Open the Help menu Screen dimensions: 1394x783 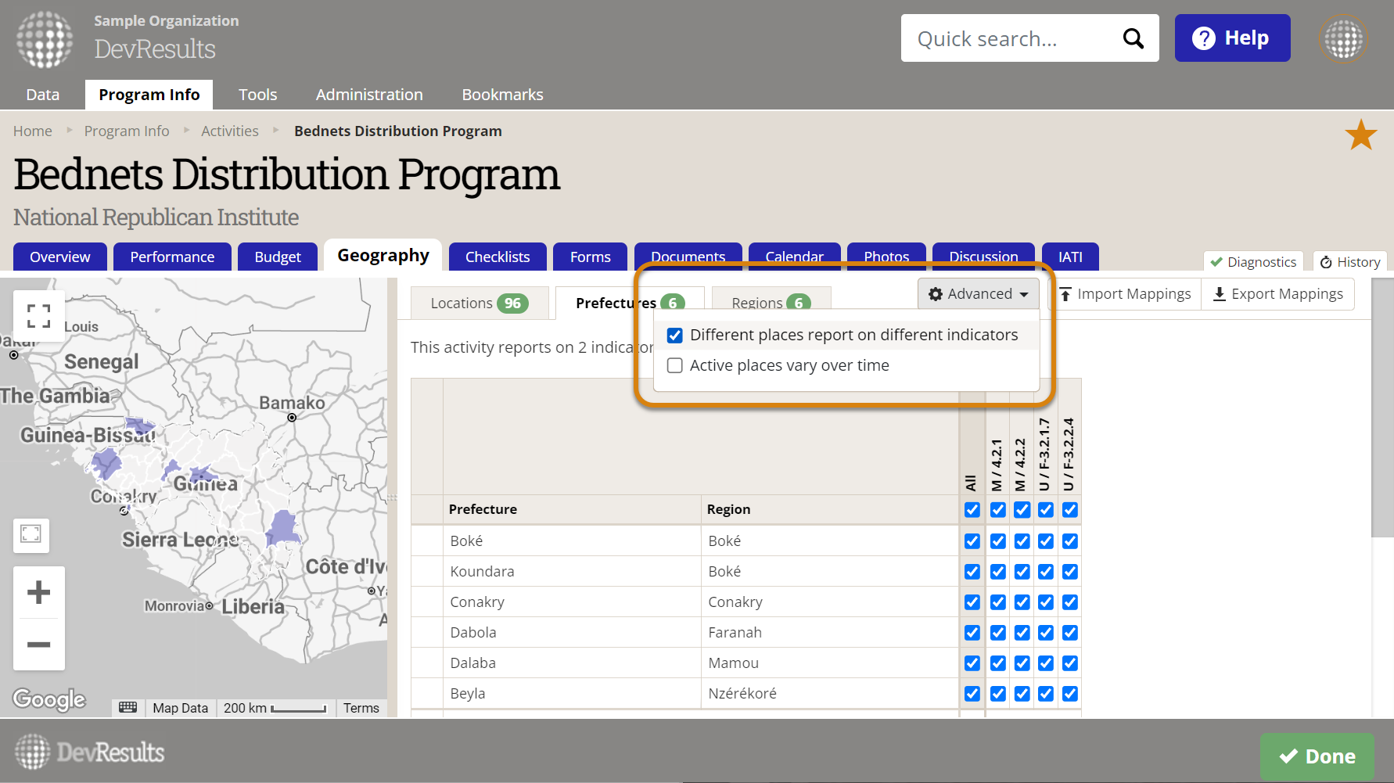click(x=1232, y=38)
